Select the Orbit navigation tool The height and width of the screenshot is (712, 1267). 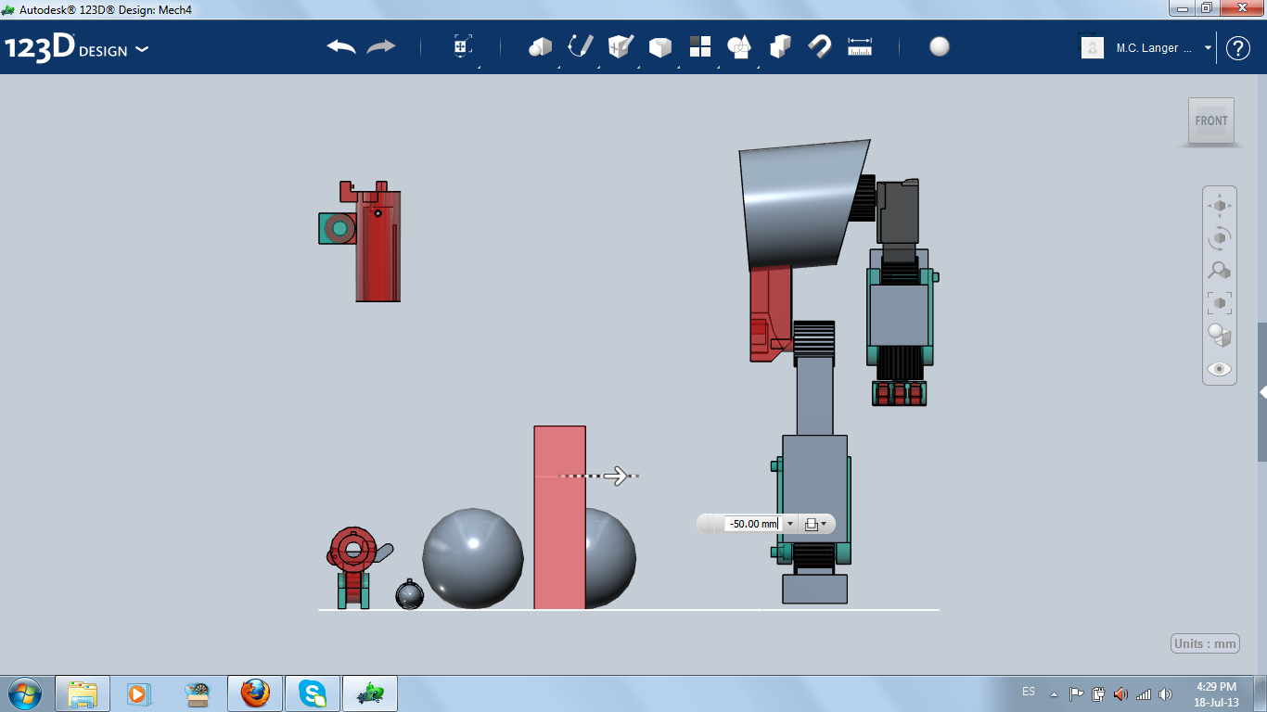[x=1220, y=238]
